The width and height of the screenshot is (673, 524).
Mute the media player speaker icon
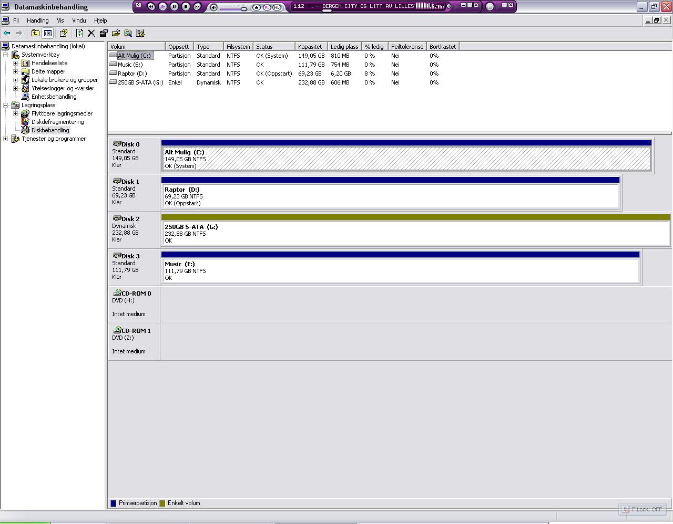tap(213, 7)
